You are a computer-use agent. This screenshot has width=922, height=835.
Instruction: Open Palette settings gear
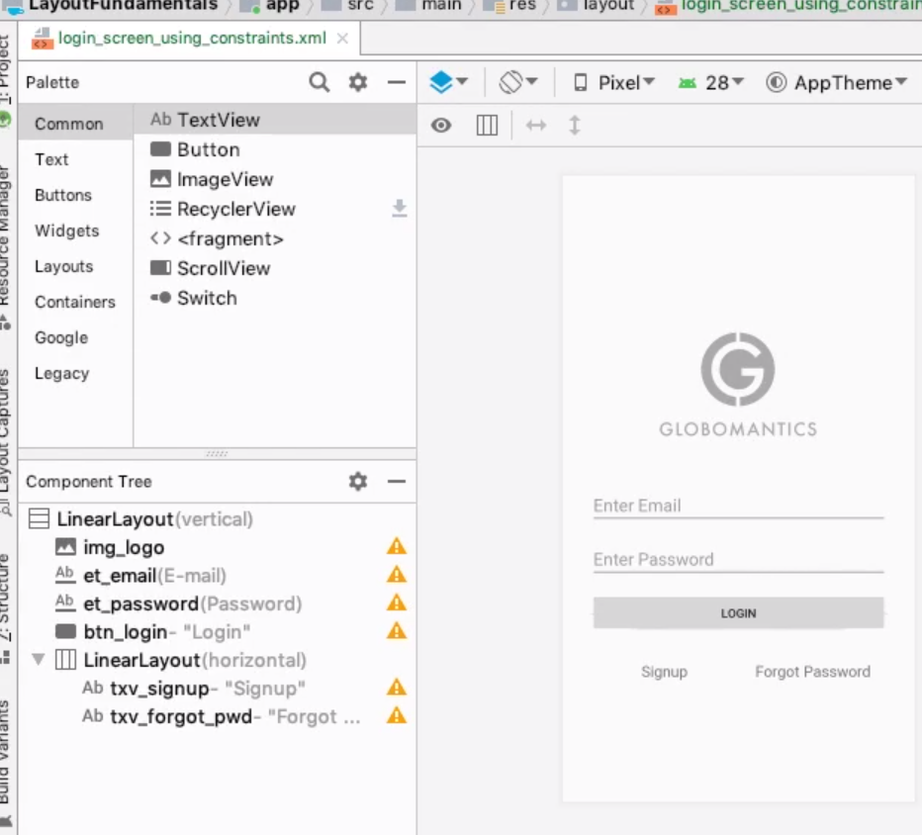[358, 82]
